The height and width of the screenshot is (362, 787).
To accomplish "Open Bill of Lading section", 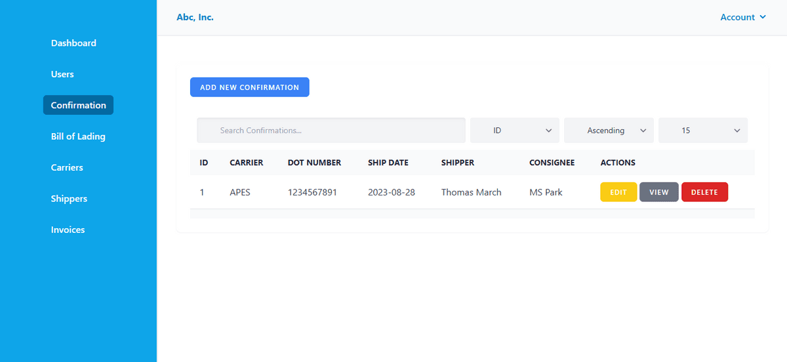I will click(78, 136).
